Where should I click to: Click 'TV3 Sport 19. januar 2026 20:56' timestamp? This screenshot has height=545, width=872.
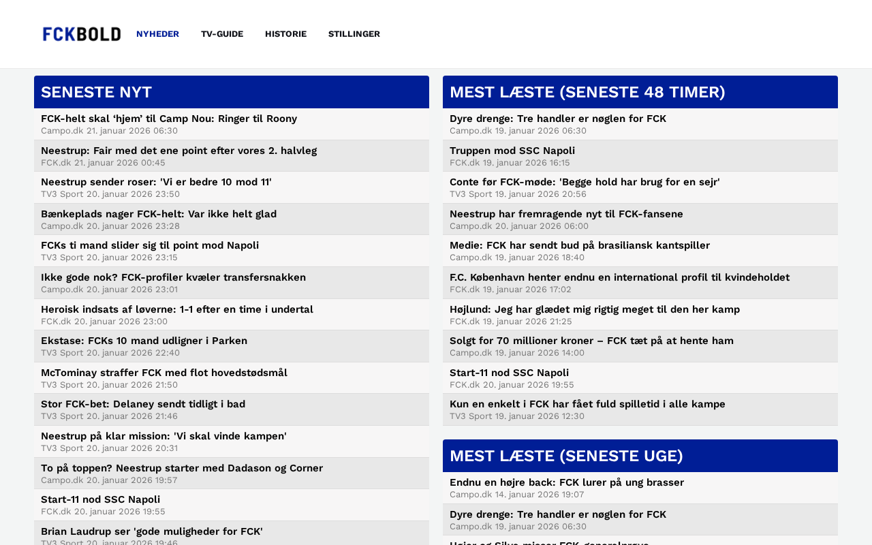(x=518, y=194)
